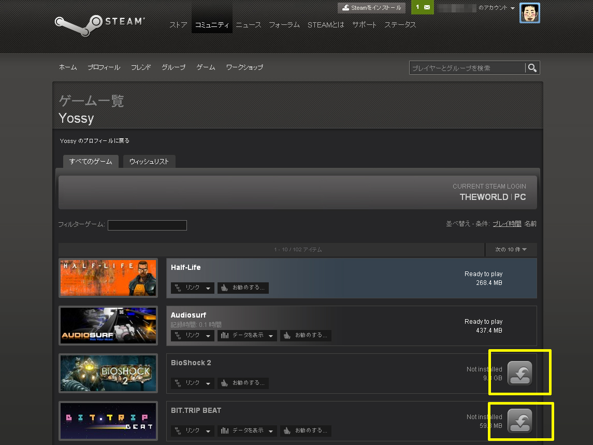This screenshot has height=445, width=593.
Task: Open the ステータス menu
Action: click(x=400, y=24)
